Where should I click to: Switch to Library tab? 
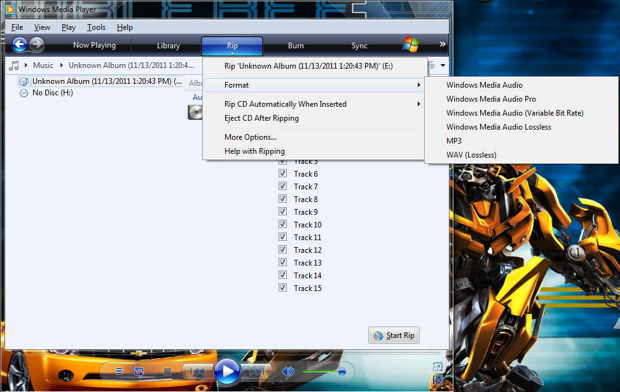click(168, 46)
